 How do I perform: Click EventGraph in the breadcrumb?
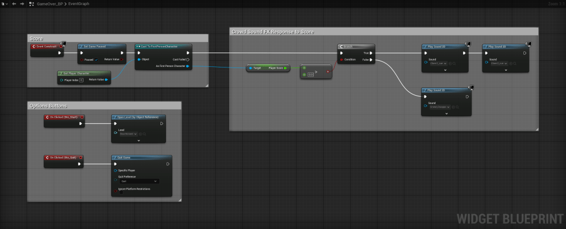pyautogui.click(x=79, y=3)
